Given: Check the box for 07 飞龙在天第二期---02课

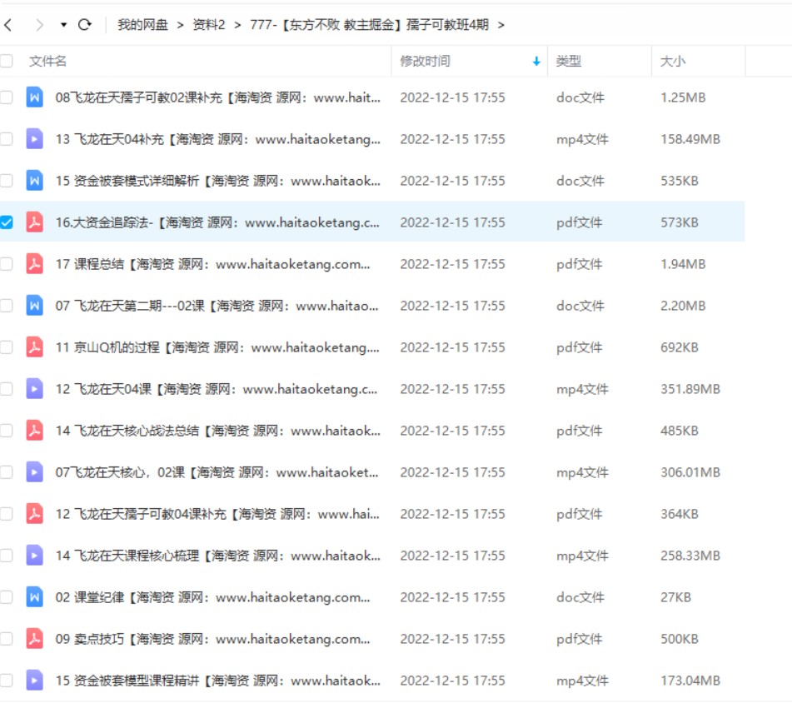Looking at the screenshot, I should 6,305.
